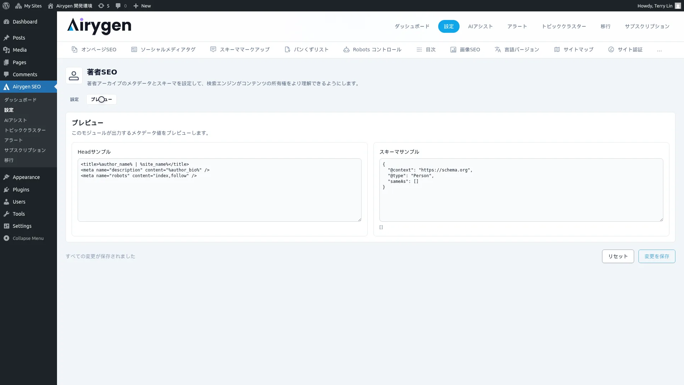Image resolution: width=684 pixels, height=385 pixels.
Task: Select Airygen SEO in the sidebar
Action: point(28,87)
